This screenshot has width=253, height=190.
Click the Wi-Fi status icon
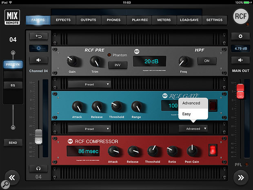tap(11, 2)
